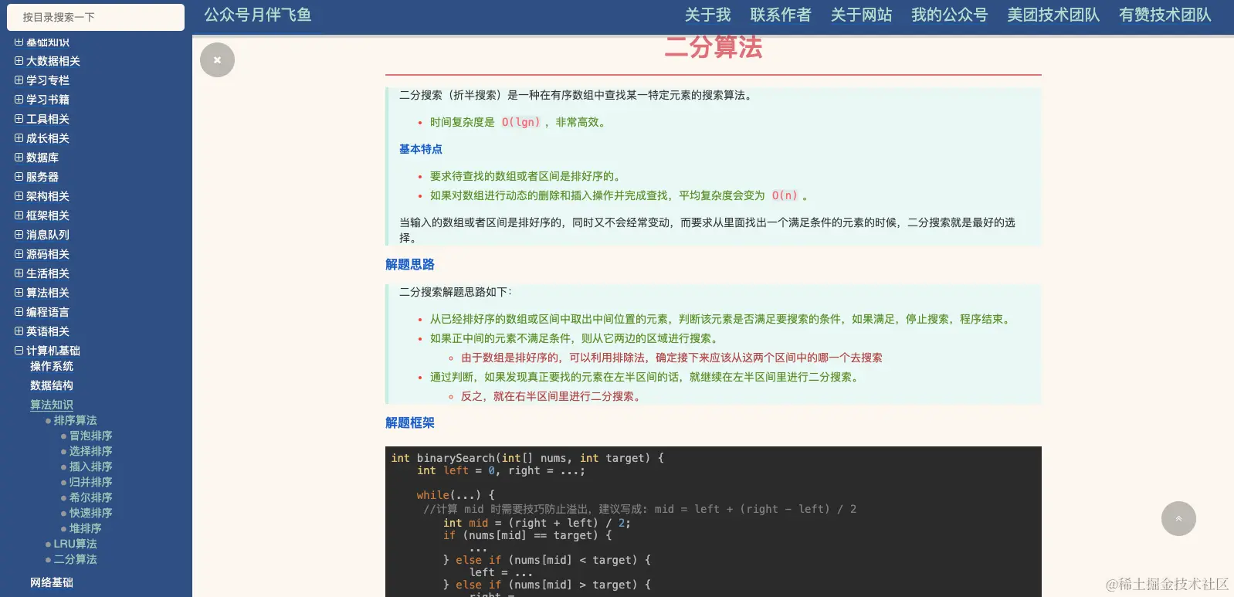Open 关于我 in top navigation
Viewport: 1234px width, 597px height.
(x=707, y=15)
